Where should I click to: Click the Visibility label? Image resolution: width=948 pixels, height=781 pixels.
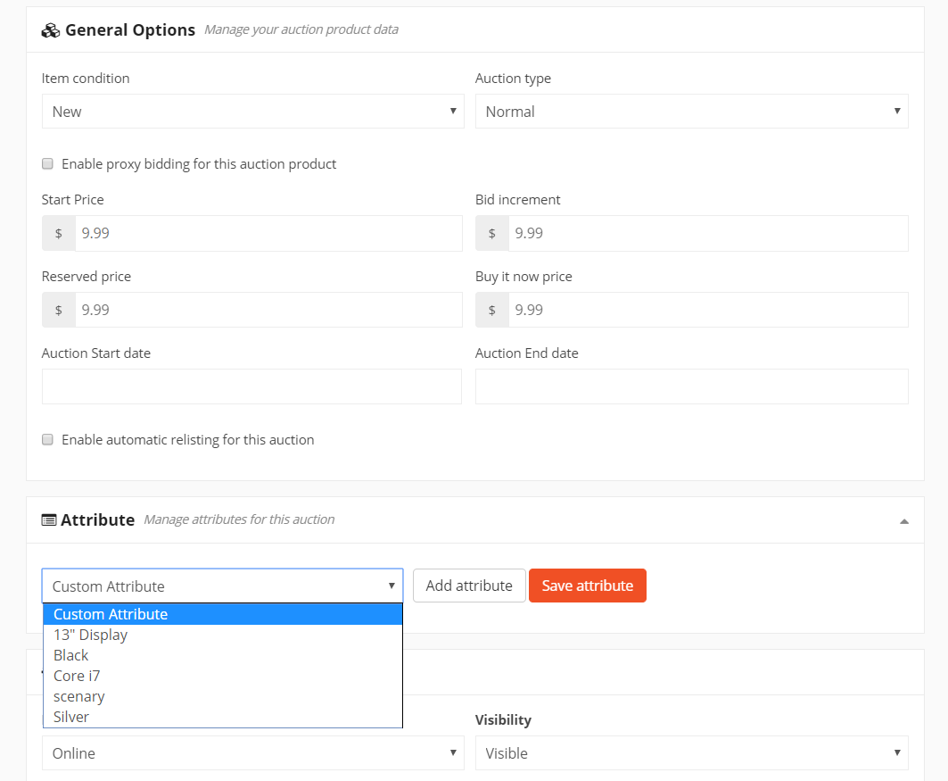tap(503, 720)
